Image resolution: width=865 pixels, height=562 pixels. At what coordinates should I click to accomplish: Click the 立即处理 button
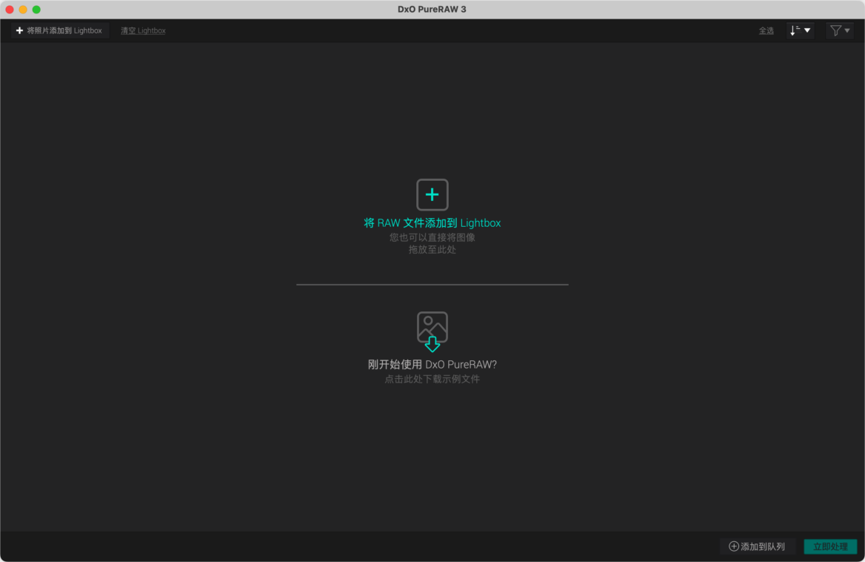click(830, 546)
